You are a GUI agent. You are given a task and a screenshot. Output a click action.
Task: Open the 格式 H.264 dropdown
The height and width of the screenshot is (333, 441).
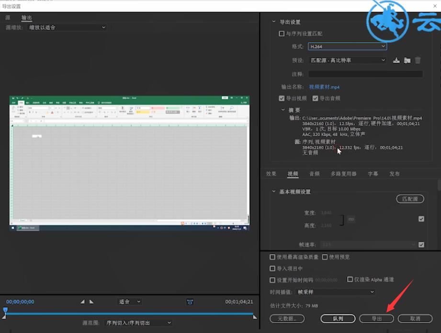coord(347,46)
